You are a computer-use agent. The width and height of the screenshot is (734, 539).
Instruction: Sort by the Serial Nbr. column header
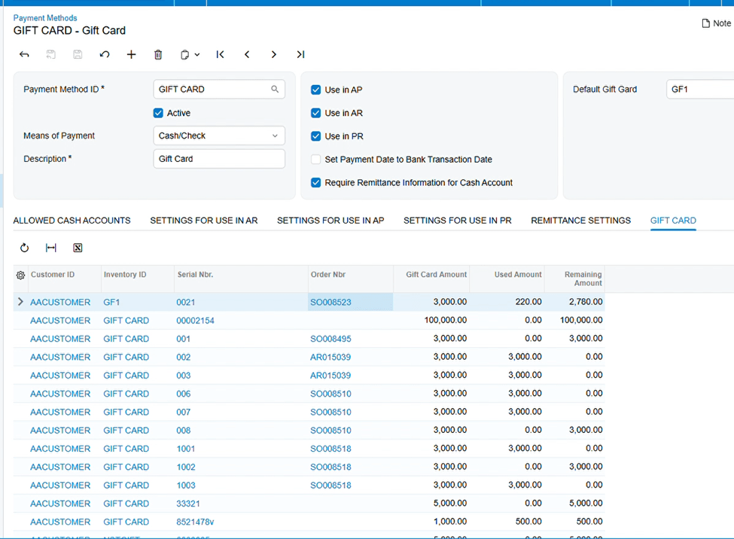pyautogui.click(x=195, y=275)
